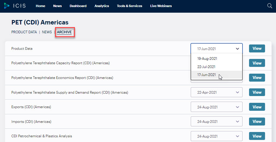Click "Polyethylene Terephthalate Capacity Report (CDI) (Americas)" text
Image resolution: width=276 pixels, height=142 pixels.
point(60,63)
